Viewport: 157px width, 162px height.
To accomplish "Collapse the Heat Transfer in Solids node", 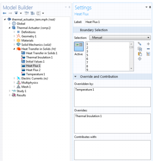I will coord(14,49).
